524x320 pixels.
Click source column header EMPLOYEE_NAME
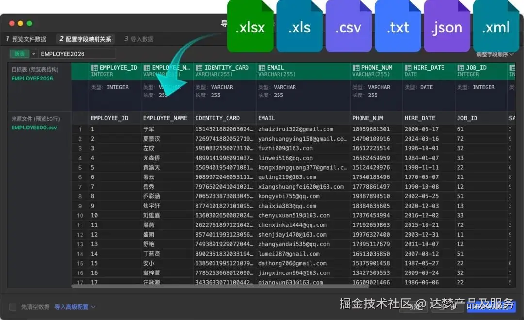[165, 118]
